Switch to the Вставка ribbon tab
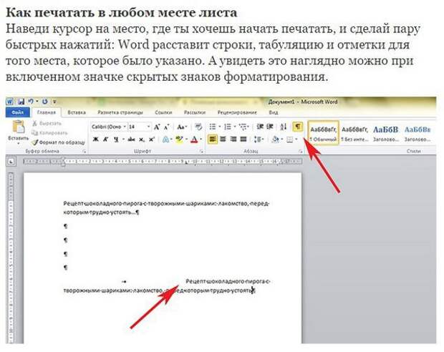This screenshot has height=352, width=444. [x=76, y=112]
